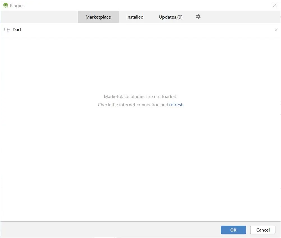Viewport: 281px width, 238px height.
Task: Click the magnifier search icon
Action: [x=6, y=30]
